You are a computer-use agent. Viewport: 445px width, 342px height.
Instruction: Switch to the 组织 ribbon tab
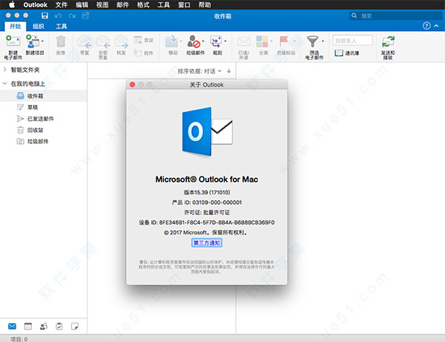[39, 27]
